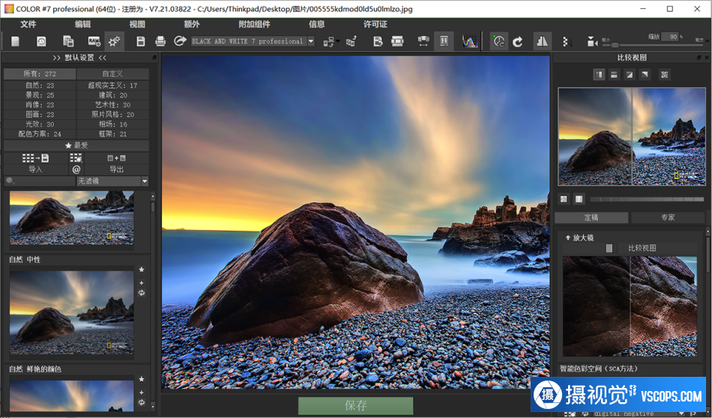The image size is (712, 418).
Task: Collapse the 放大镜 section arrow
Action: tap(567, 237)
